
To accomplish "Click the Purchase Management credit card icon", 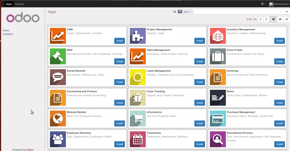I will pos(218,119).
